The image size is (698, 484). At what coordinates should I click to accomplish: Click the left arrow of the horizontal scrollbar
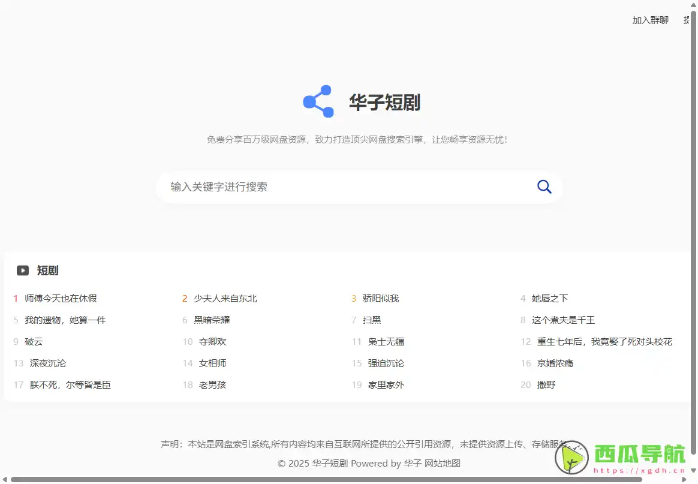click(5, 480)
